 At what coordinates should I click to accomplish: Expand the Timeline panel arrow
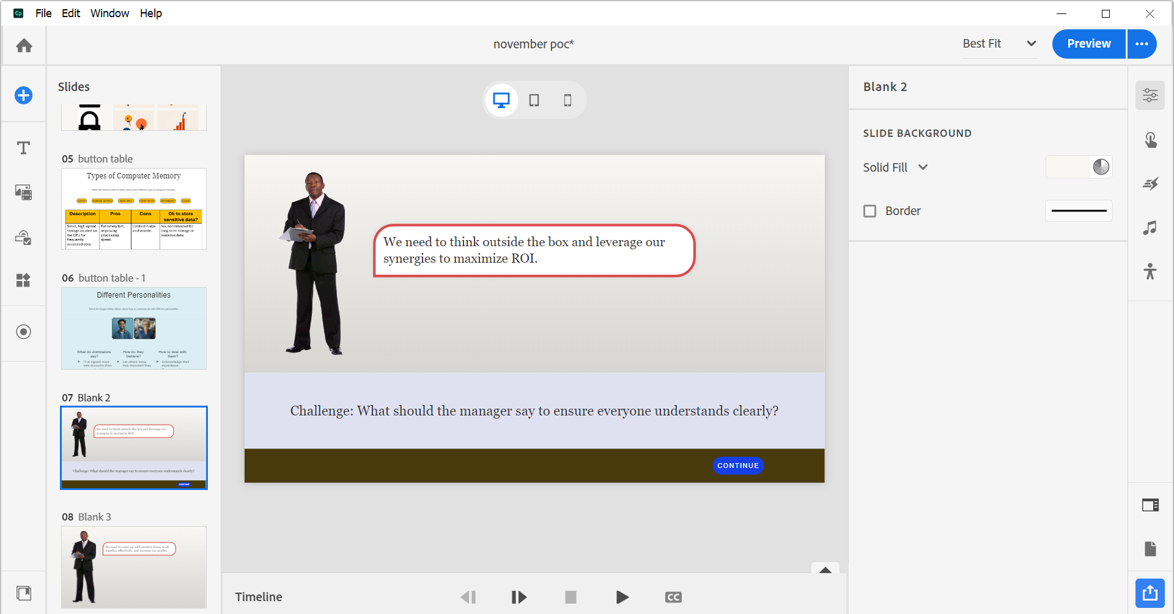pyautogui.click(x=825, y=569)
